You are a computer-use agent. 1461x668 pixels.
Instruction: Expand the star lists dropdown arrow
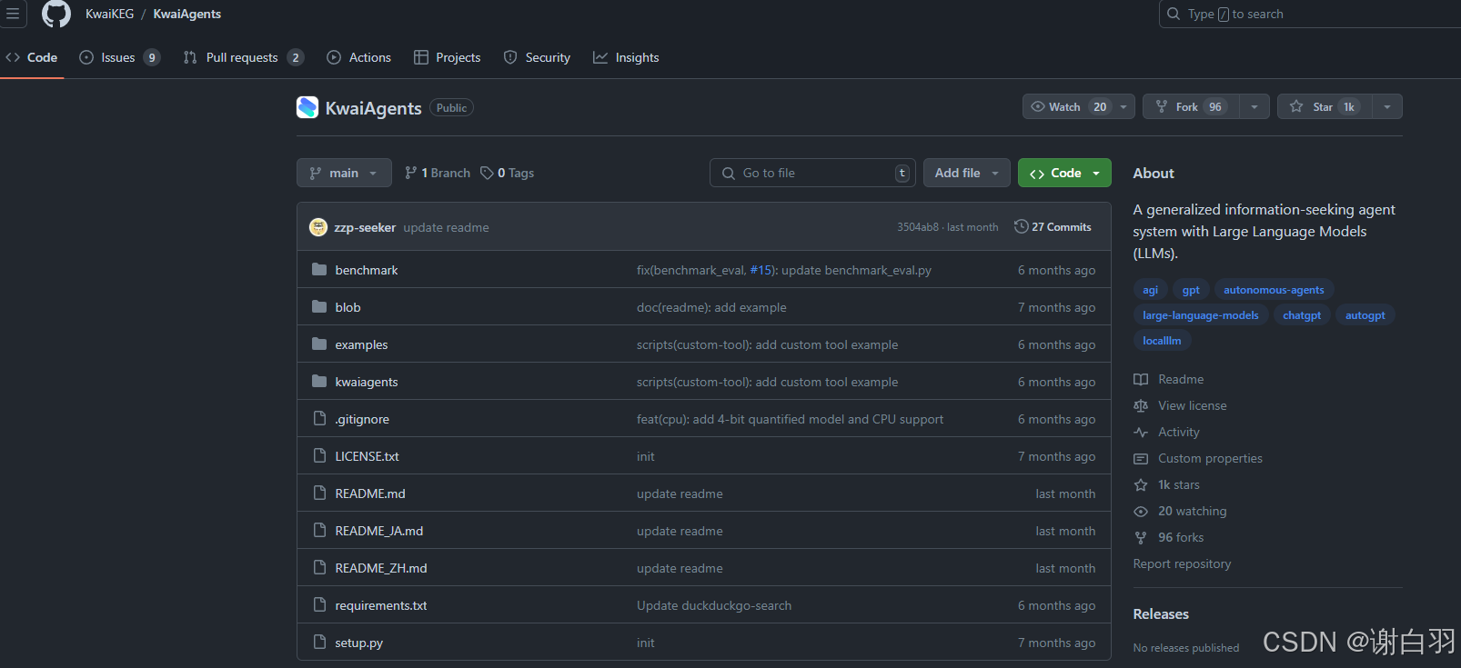pyautogui.click(x=1387, y=106)
